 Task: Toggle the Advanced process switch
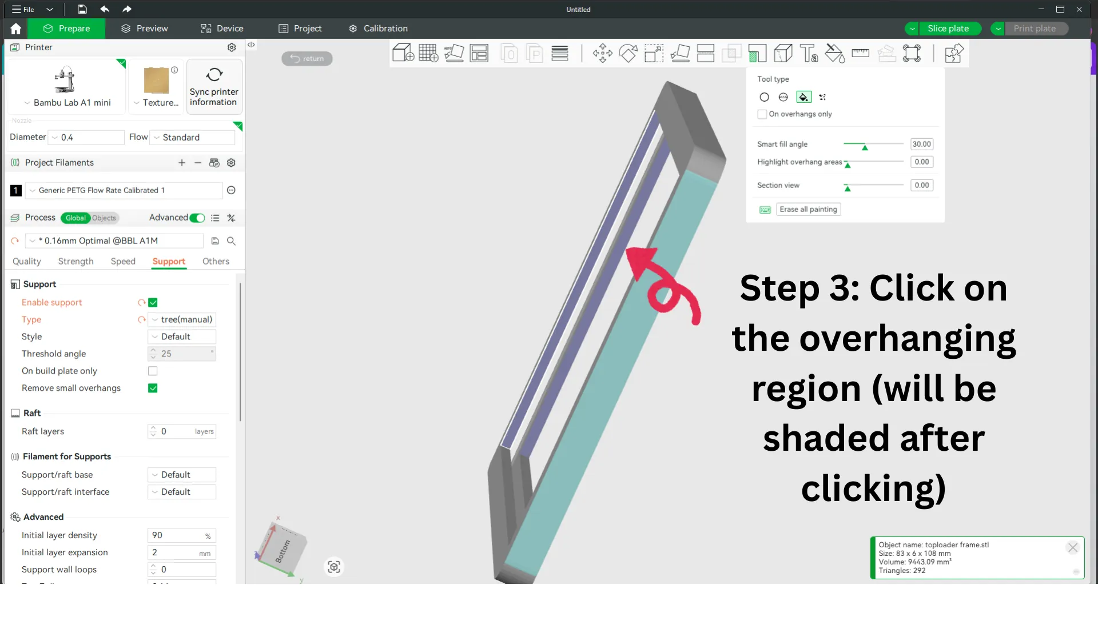(197, 218)
